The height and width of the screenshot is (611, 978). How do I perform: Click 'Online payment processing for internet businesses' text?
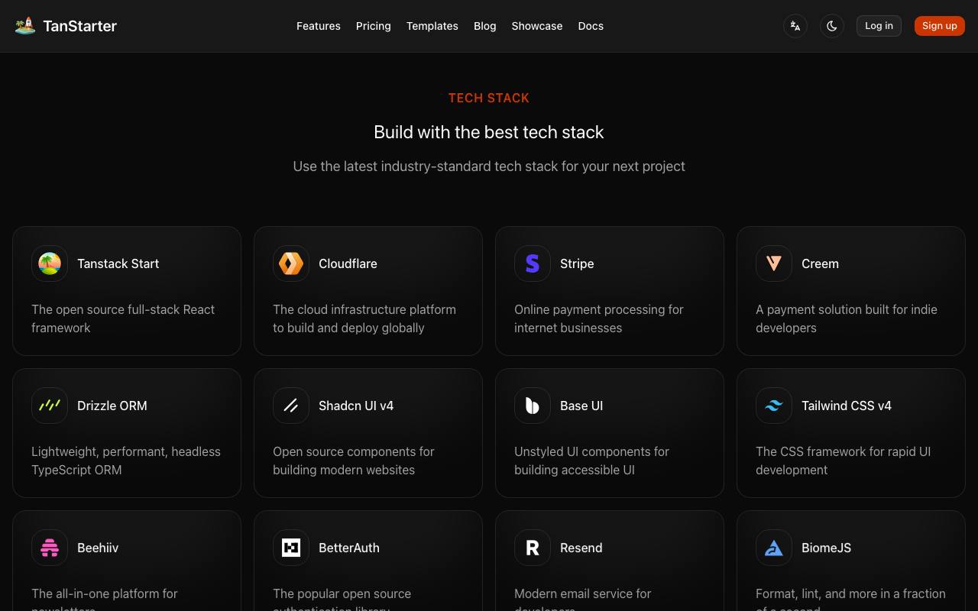coord(599,318)
